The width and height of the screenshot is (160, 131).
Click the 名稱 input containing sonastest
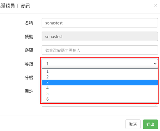100,23
